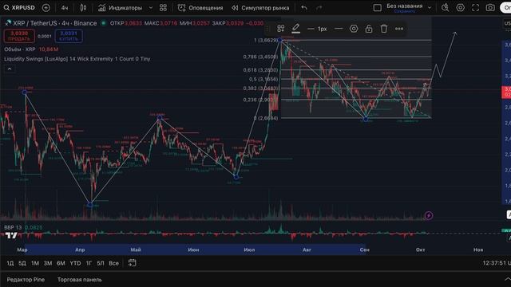Set range to 3М
Viewport: 511px width, 287px height.
48,263
